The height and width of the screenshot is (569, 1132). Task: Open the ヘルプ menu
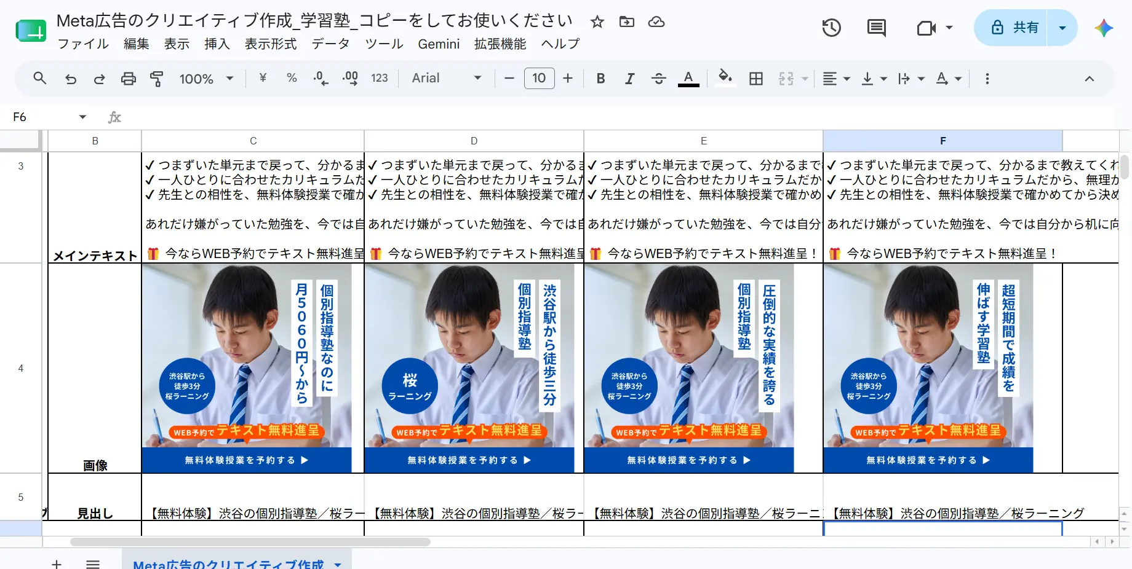pyautogui.click(x=560, y=44)
